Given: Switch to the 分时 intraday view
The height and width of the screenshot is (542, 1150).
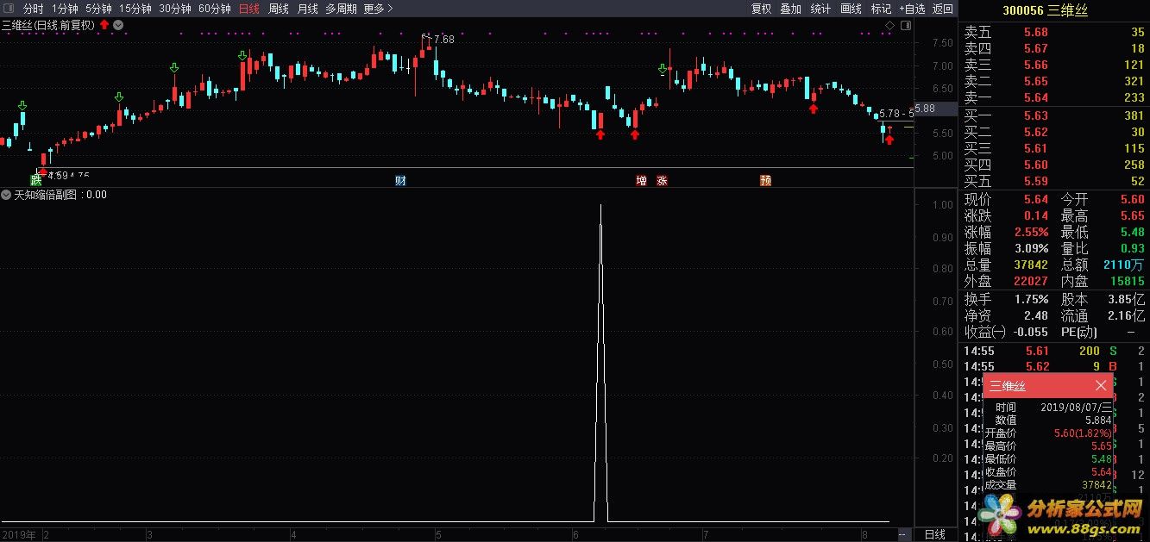Looking at the screenshot, I should coord(33,9).
